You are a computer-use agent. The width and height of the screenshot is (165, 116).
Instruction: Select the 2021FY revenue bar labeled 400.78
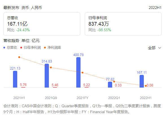[x=78, y=72]
